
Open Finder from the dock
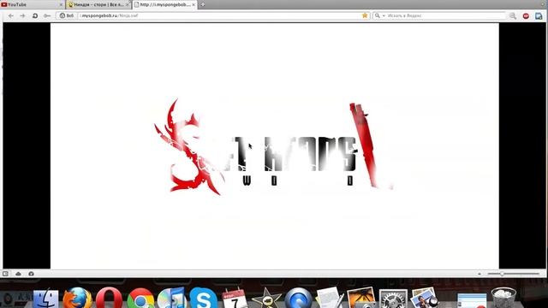pyautogui.click(x=45, y=298)
